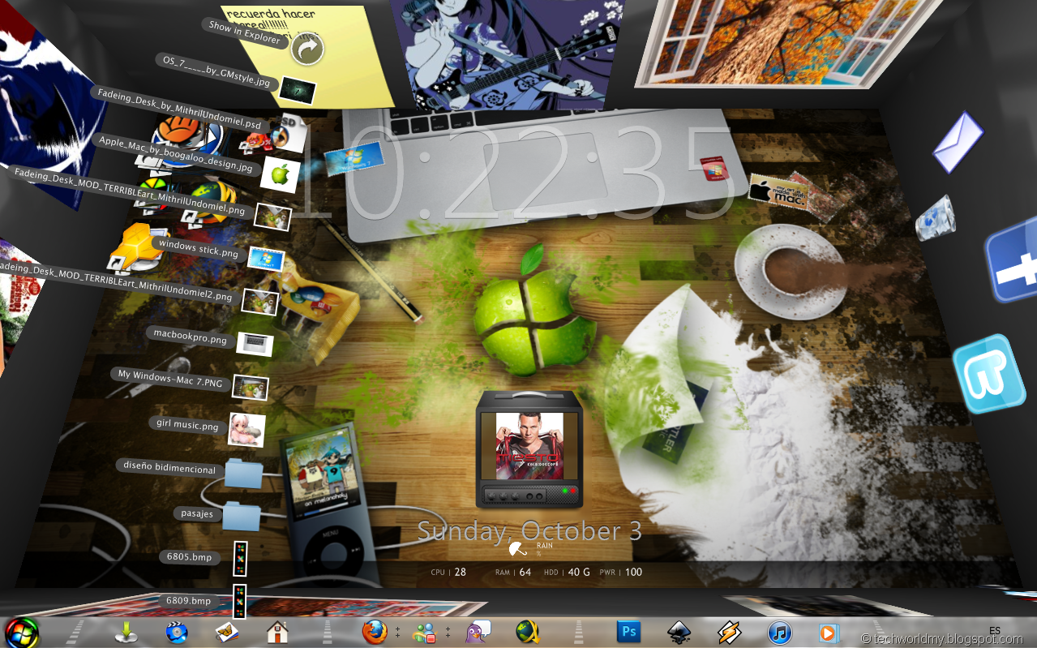The image size is (1037, 648).
Task: Click the windows stick.png file label
Action: point(199,247)
